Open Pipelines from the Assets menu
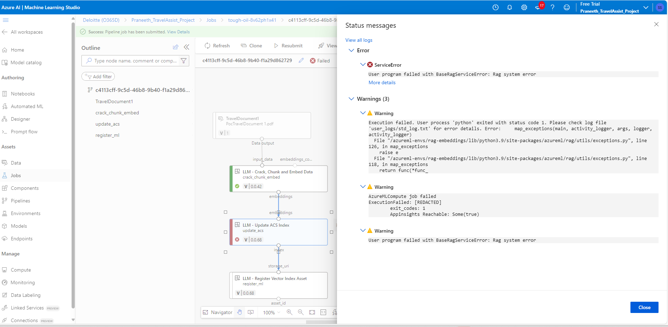Screen dimensions: 668x327 point(21,200)
